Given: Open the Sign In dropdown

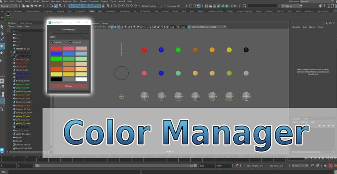Looking at the screenshot, I should pyautogui.click(x=292, y=6).
